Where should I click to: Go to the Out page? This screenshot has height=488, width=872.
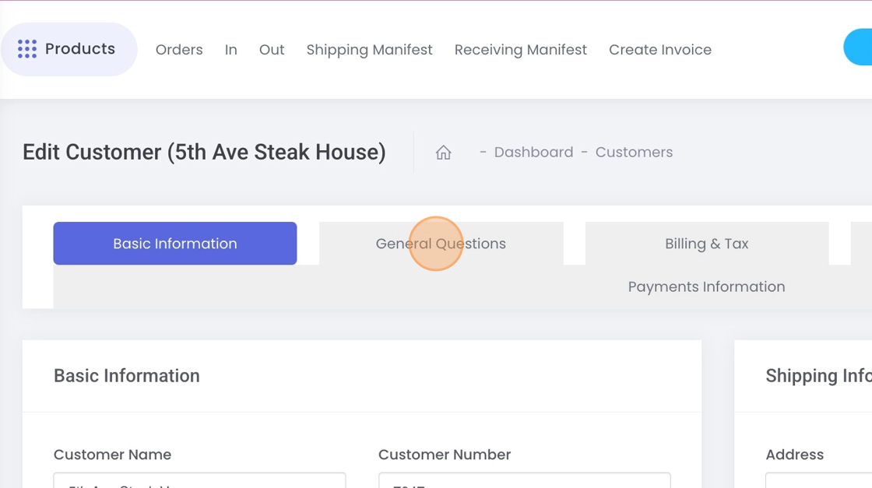(272, 50)
